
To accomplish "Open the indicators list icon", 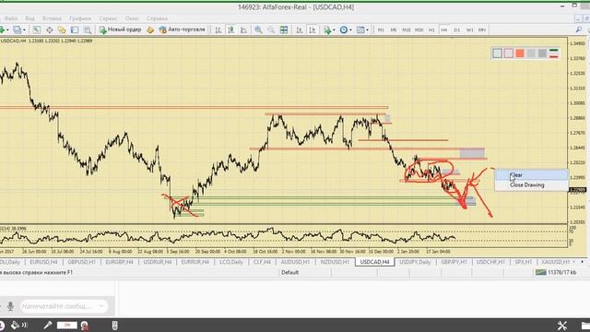I will pos(327,30).
